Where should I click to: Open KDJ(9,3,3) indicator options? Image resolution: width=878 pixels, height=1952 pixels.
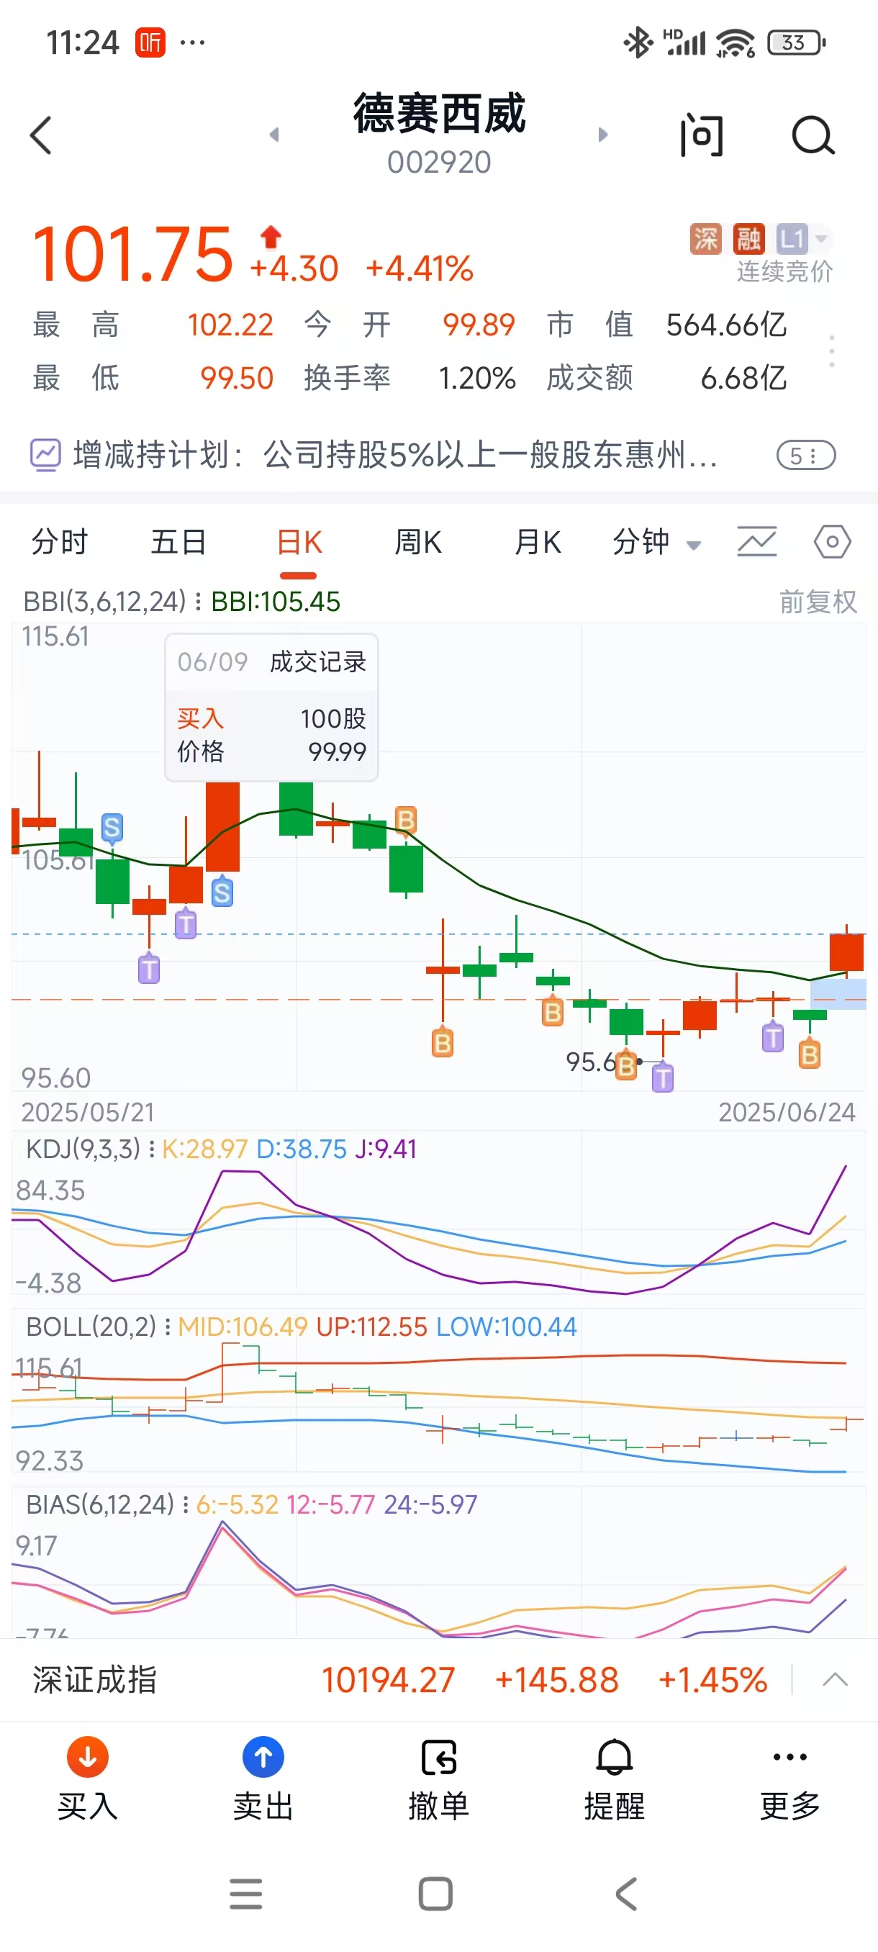tap(90, 1149)
